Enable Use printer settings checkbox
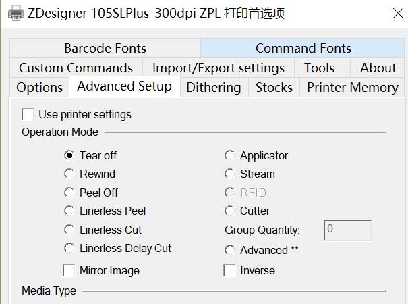Screen dimensions: 408x304 click(28, 114)
